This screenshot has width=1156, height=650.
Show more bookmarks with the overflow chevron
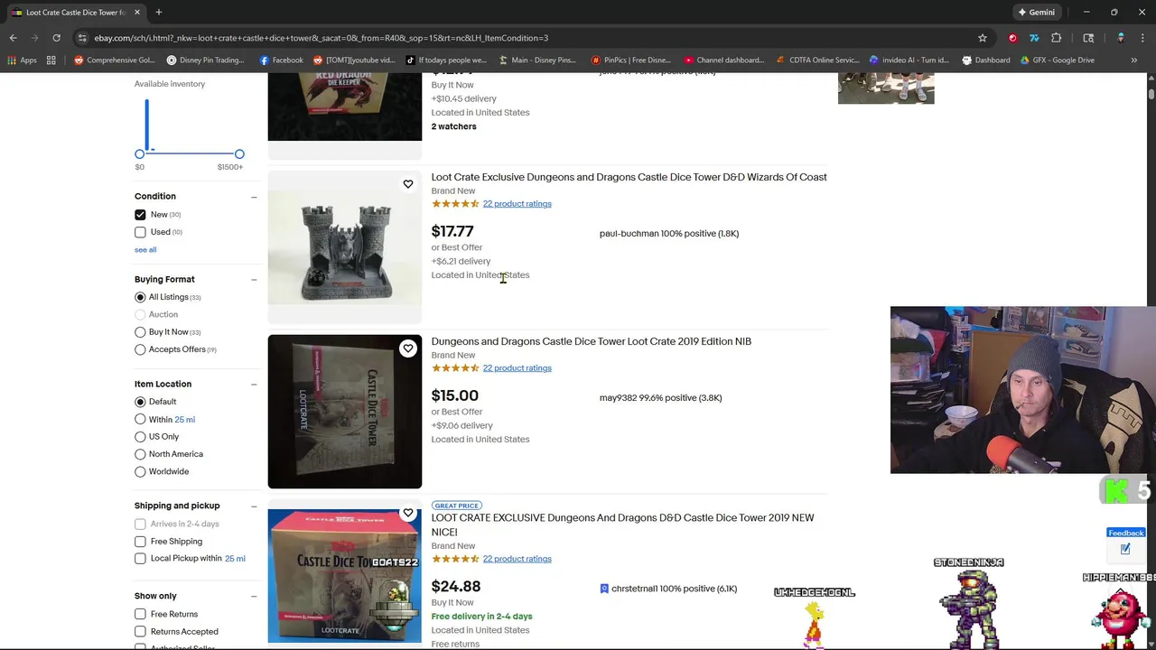(1133, 60)
